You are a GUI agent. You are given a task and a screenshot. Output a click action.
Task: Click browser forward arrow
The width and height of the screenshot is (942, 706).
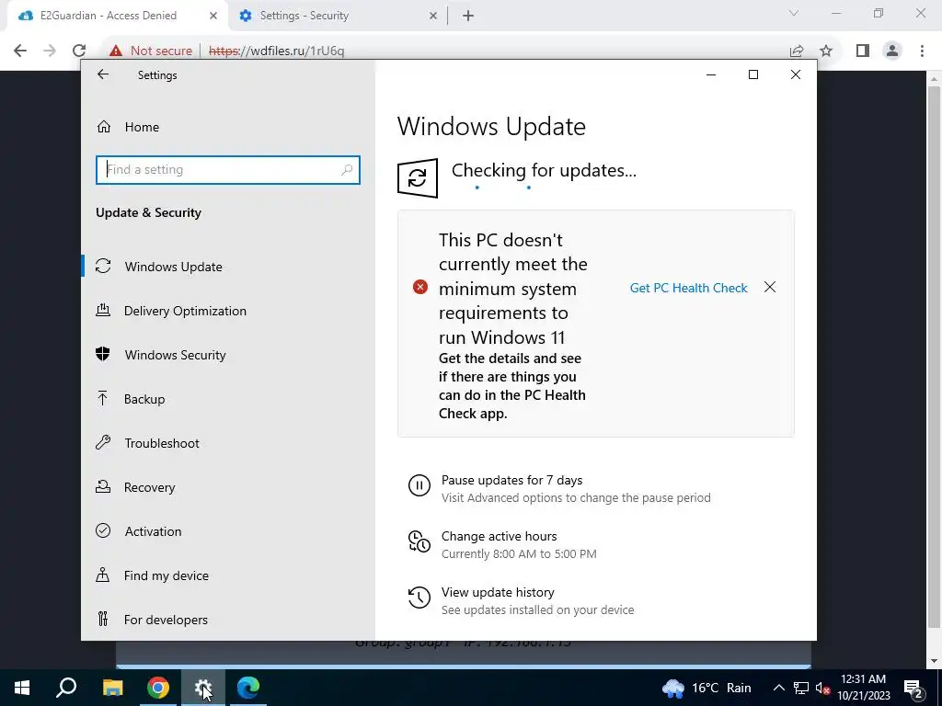[x=50, y=51]
